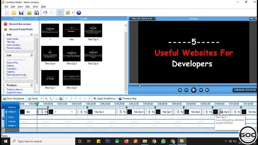Click the Voice narration link
This screenshot has height=145, width=258.
(14, 45)
